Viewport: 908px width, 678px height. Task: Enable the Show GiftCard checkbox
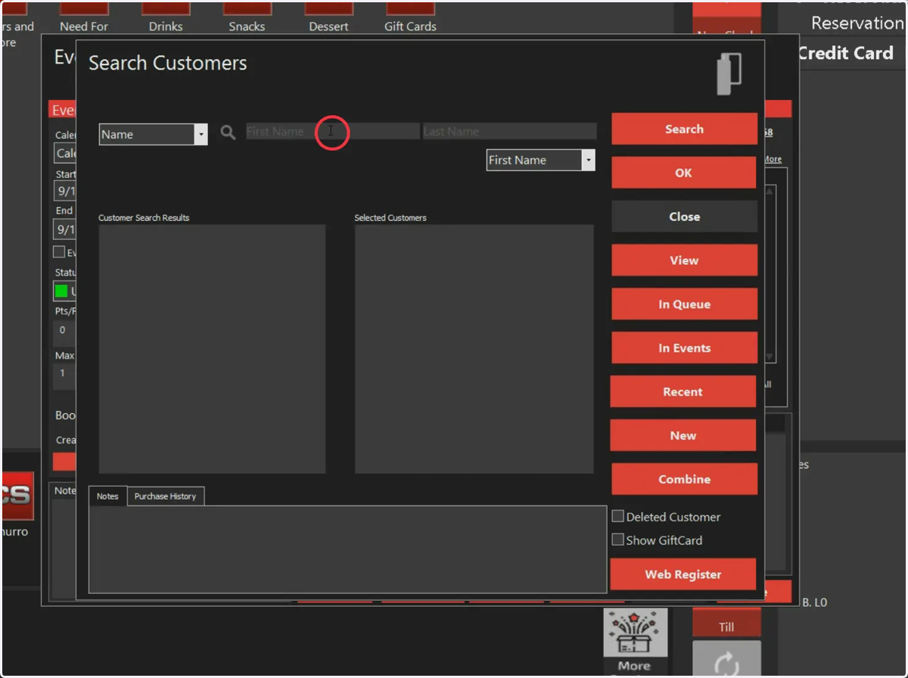[x=617, y=540]
